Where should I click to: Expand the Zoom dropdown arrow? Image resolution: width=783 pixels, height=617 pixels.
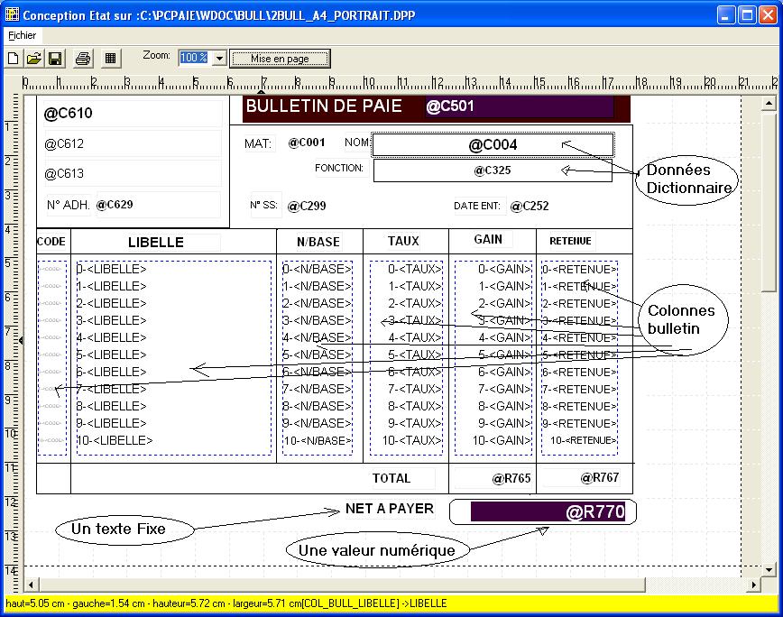[x=218, y=58]
